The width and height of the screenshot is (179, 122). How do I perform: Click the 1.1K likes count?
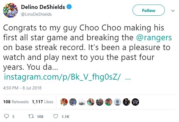tap(66, 117)
